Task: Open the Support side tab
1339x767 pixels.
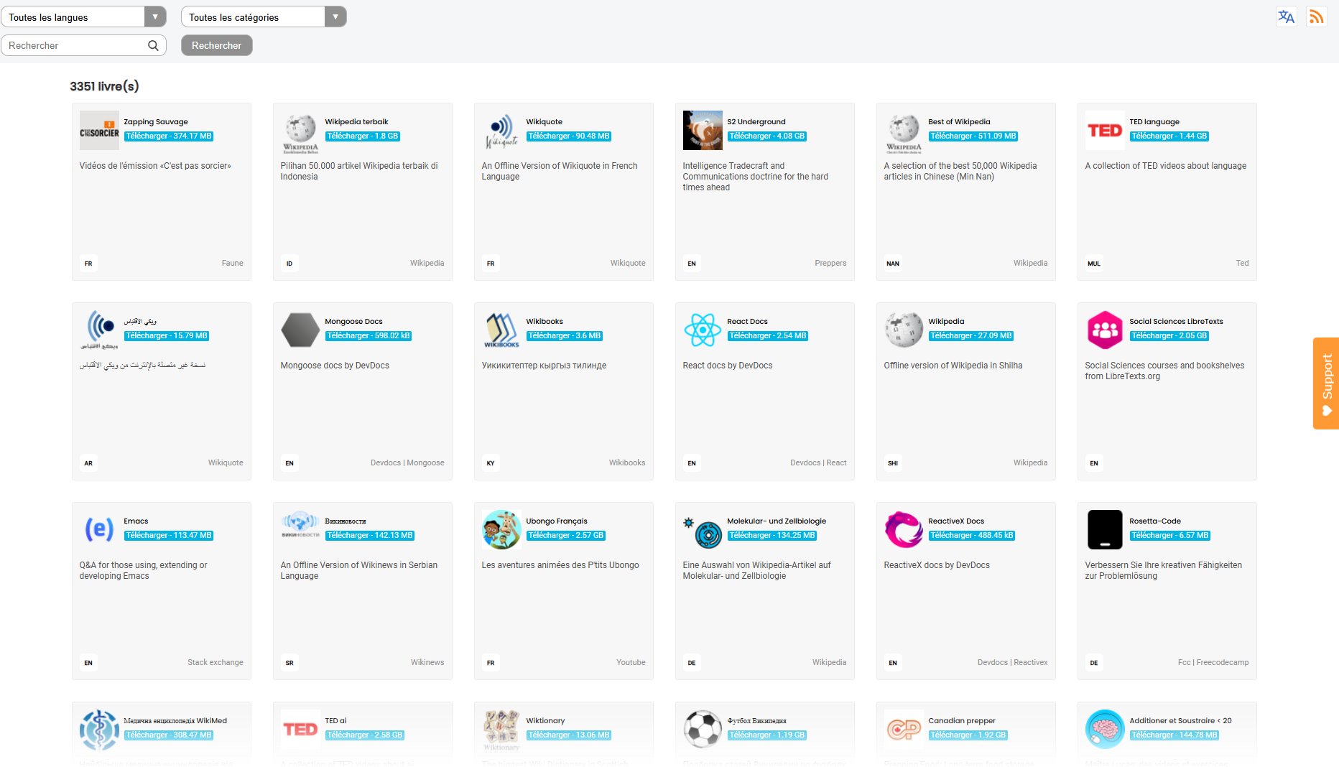Action: tap(1326, 383)
